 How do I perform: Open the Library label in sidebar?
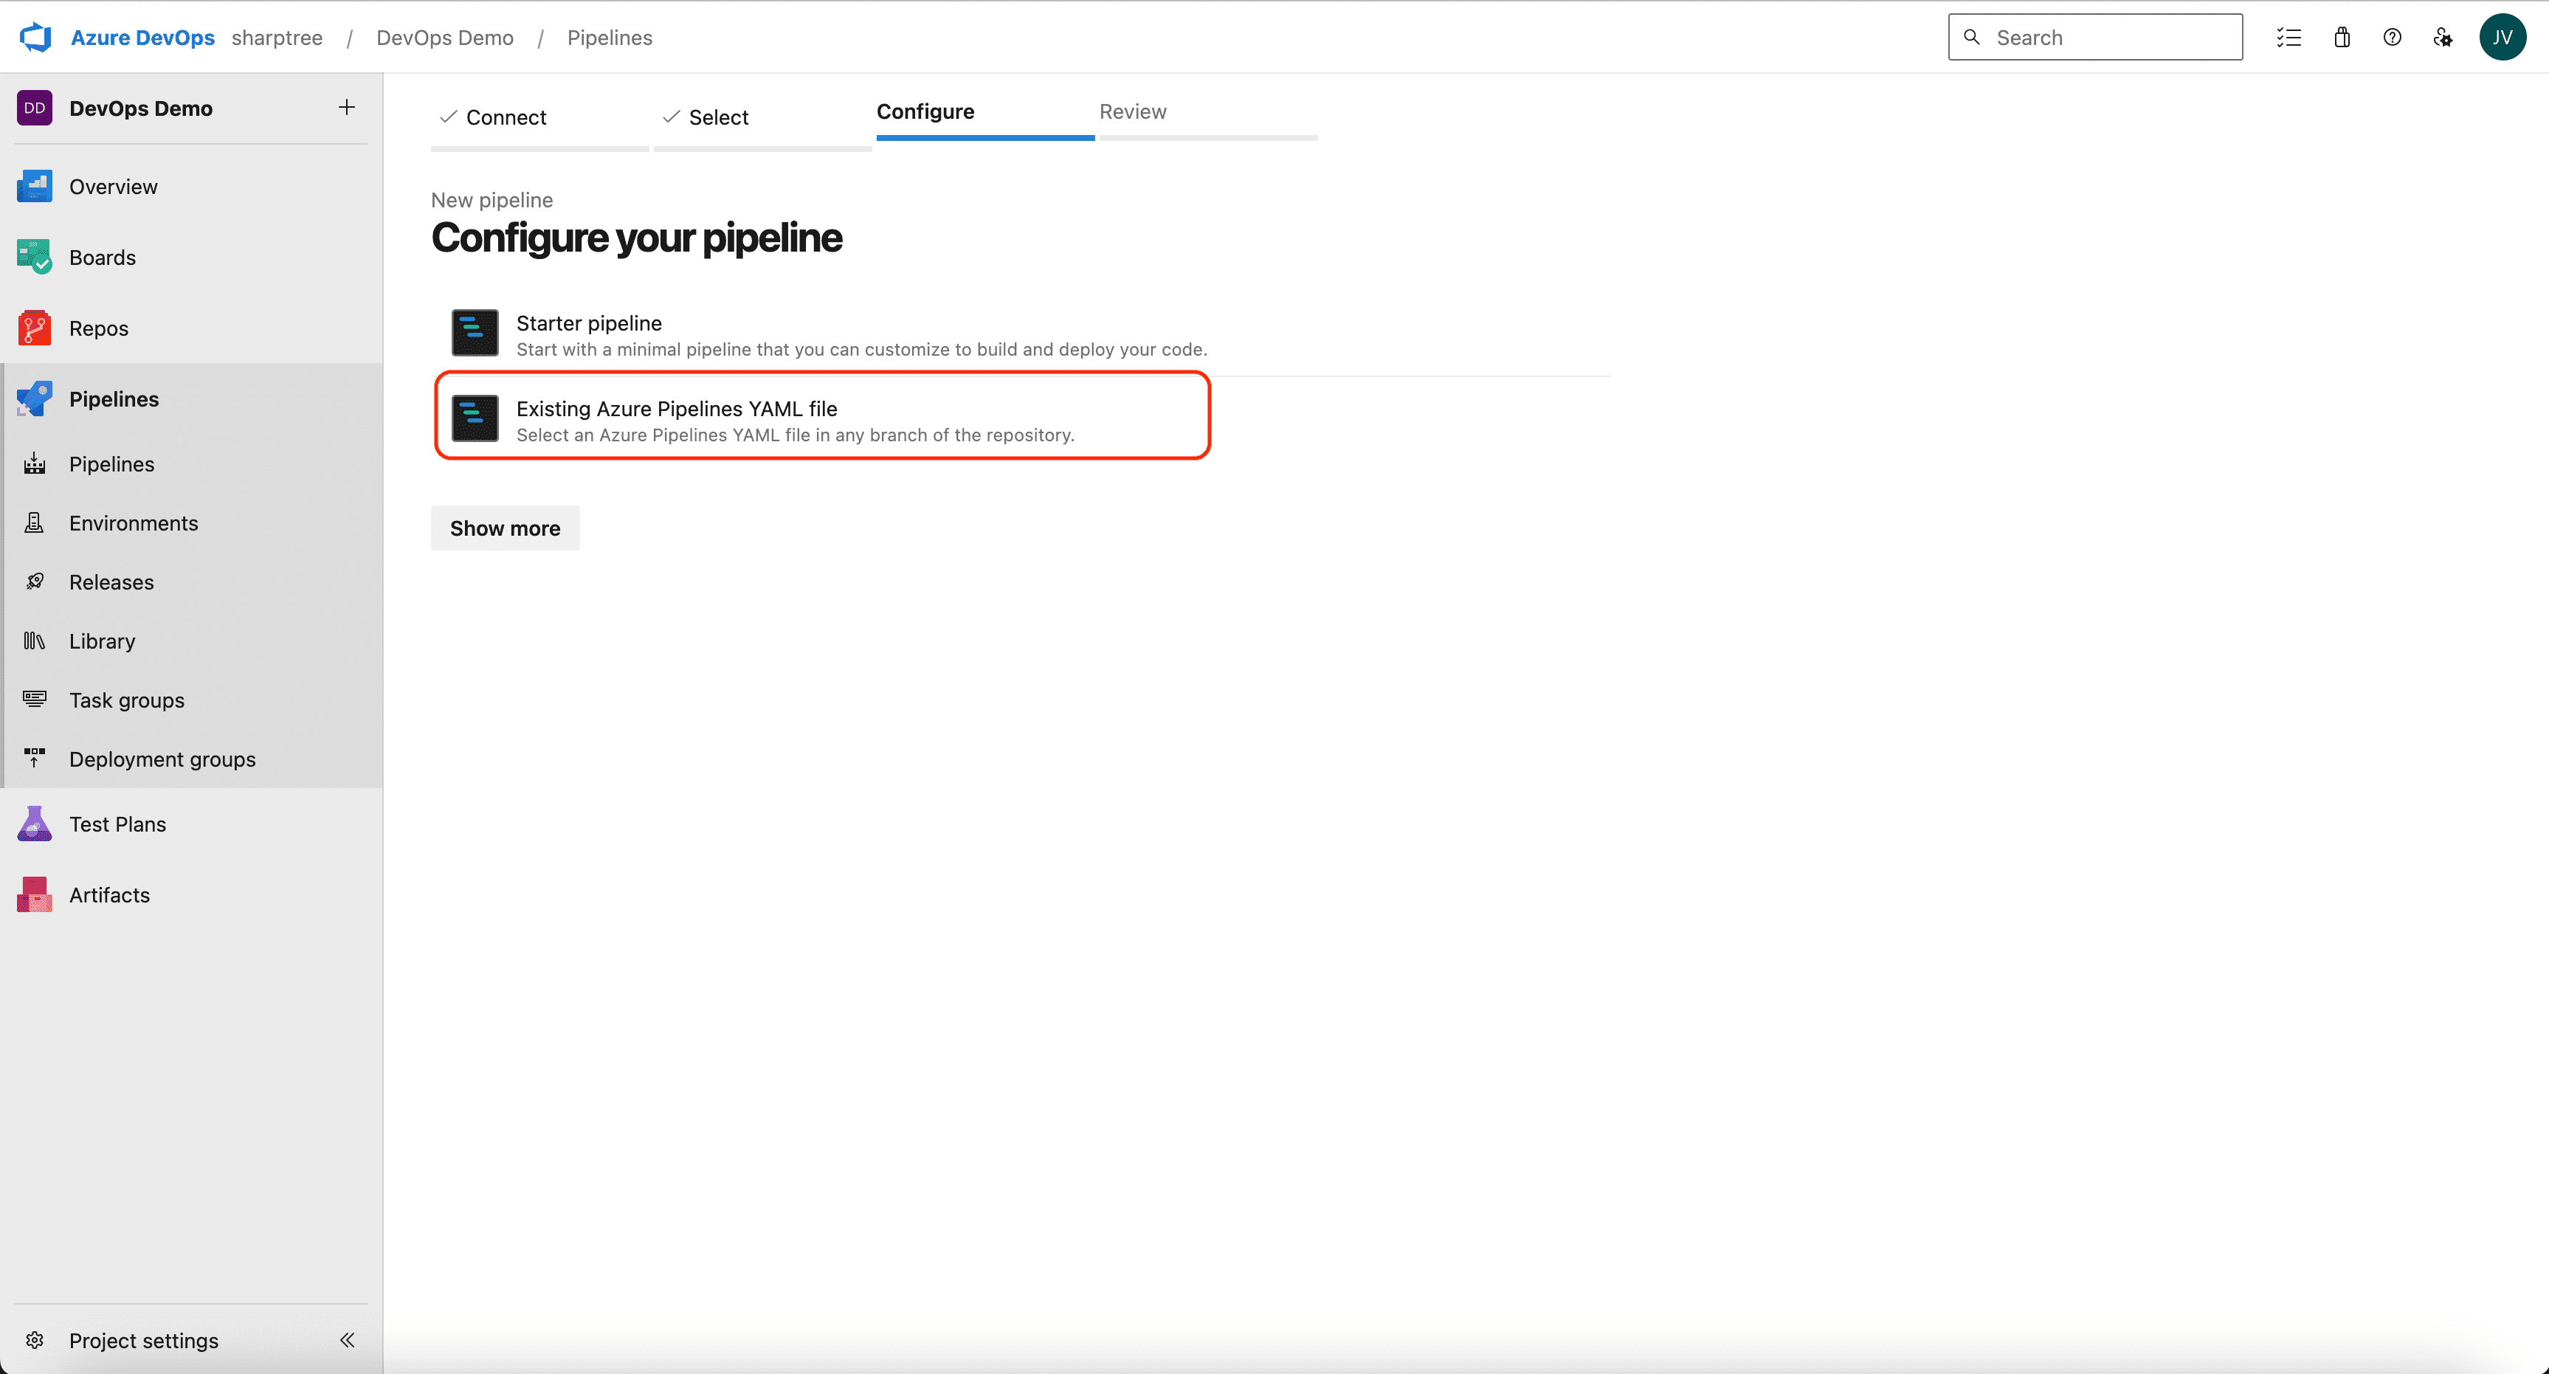[102, 641]
